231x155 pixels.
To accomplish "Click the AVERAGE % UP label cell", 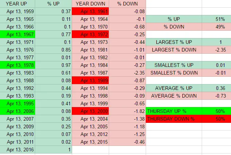I will pyautogui.click(x=174, y=88).
